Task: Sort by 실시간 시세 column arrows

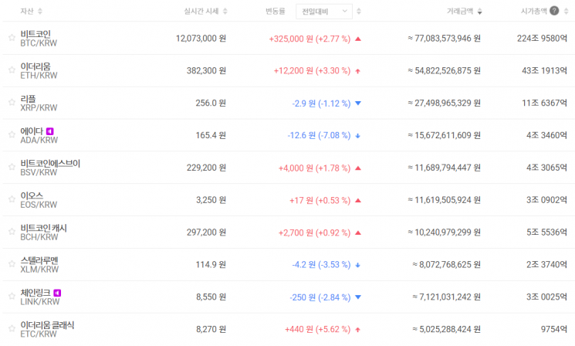Action: click(225, 12)
